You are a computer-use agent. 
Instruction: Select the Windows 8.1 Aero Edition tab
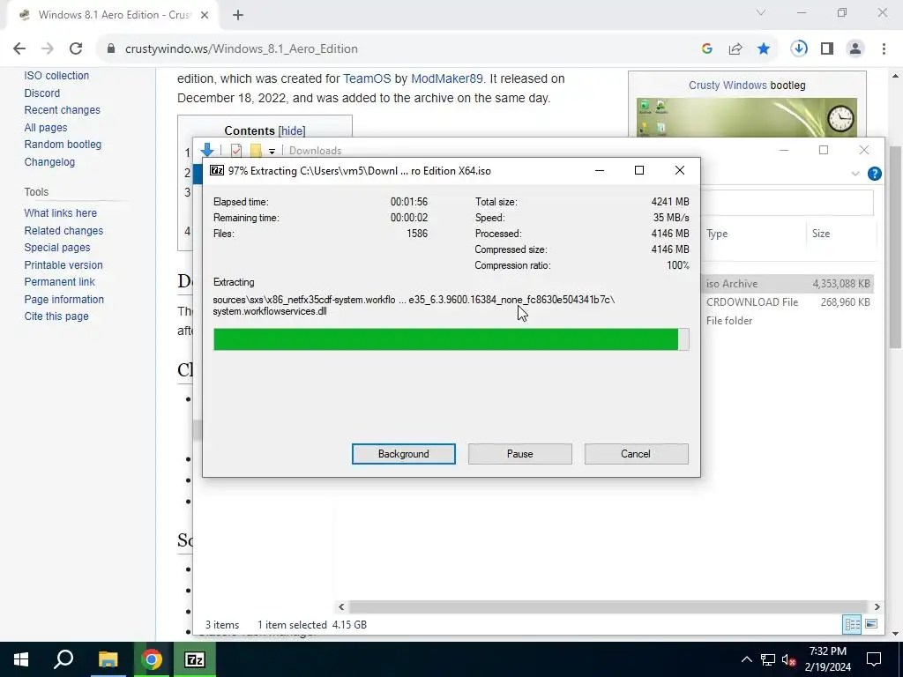point(112,16)
